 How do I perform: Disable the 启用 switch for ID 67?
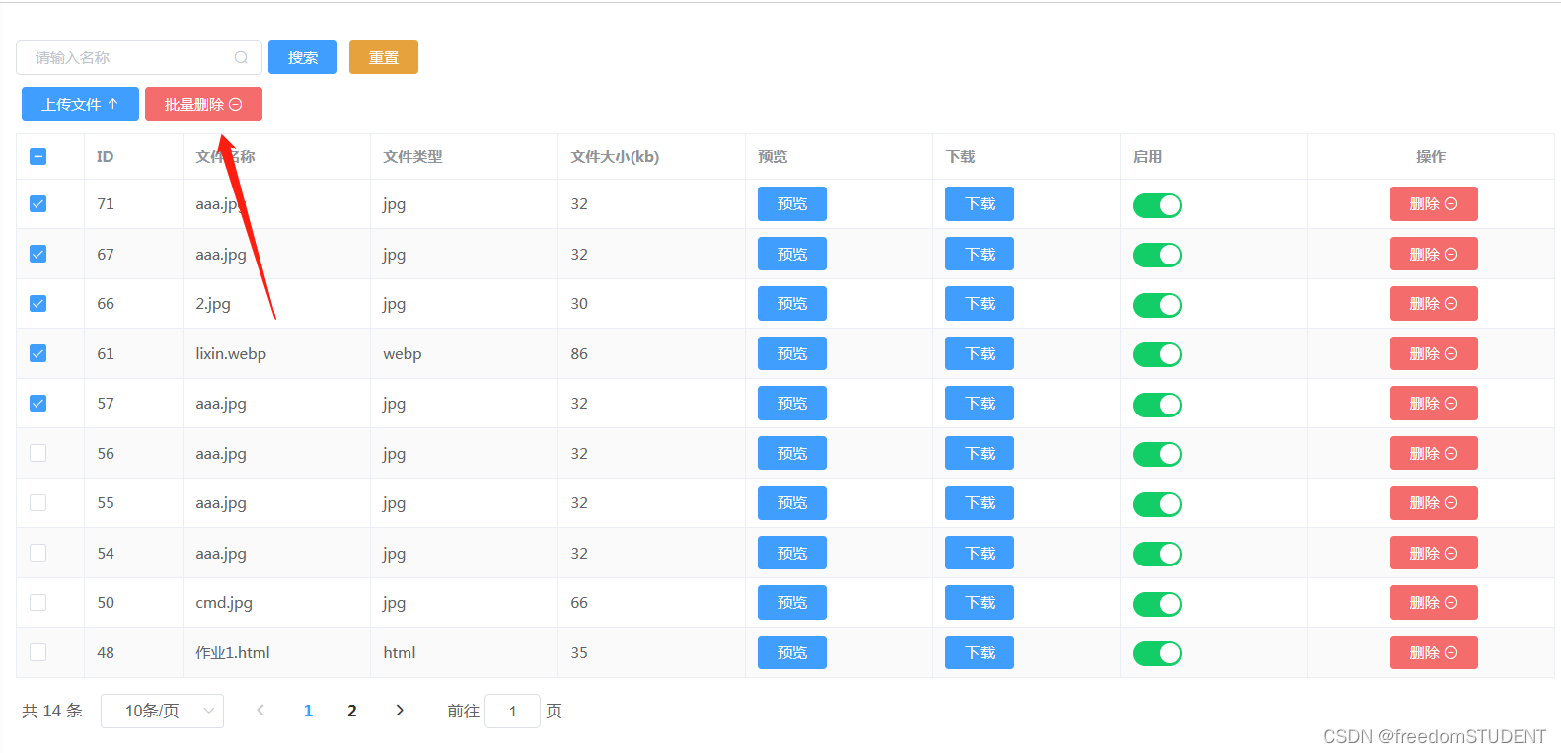coord(1157,255)
